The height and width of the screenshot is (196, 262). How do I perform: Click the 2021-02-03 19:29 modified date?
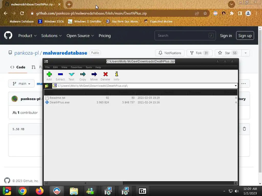tap(149, 98)
